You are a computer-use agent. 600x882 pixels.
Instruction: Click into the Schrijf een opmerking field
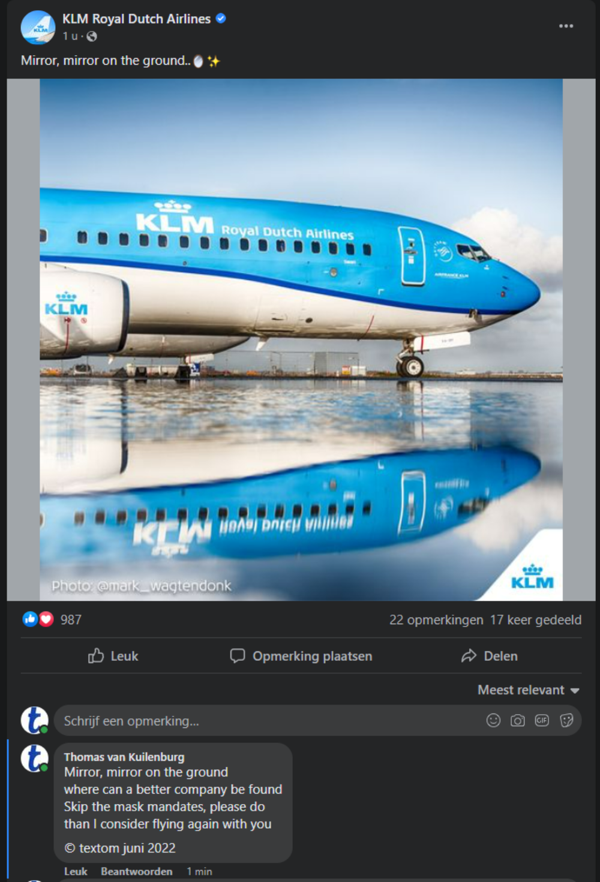[270, 721]
